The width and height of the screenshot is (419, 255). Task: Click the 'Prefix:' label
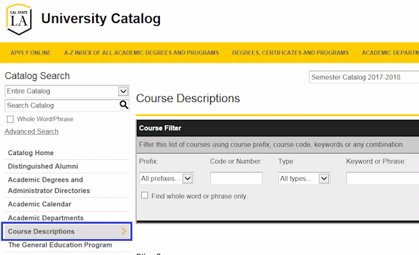coord(149,161)
